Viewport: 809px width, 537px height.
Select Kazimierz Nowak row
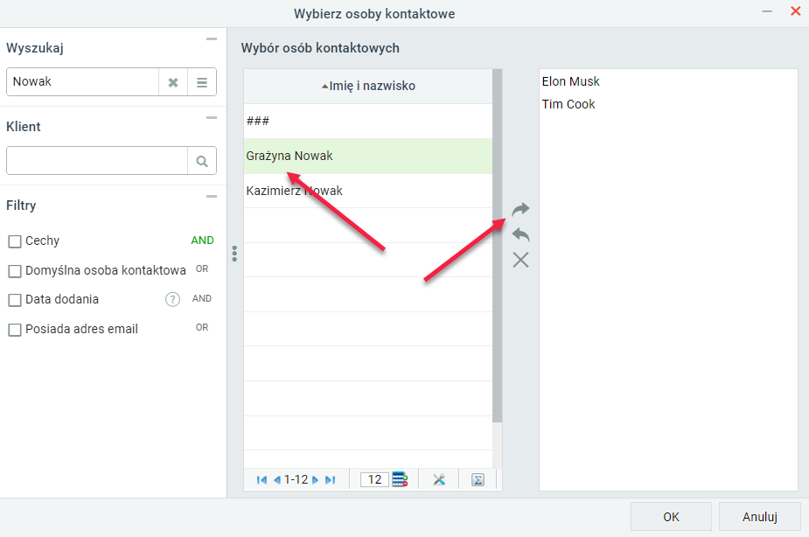368,191
